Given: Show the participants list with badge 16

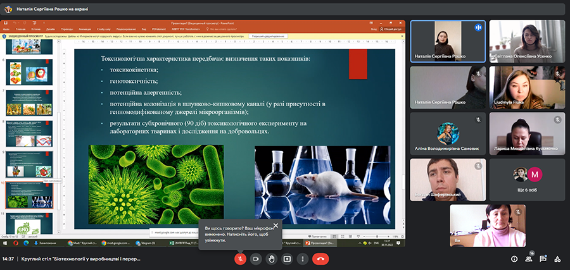Looking at the screenshot, I should pos(529,259).
